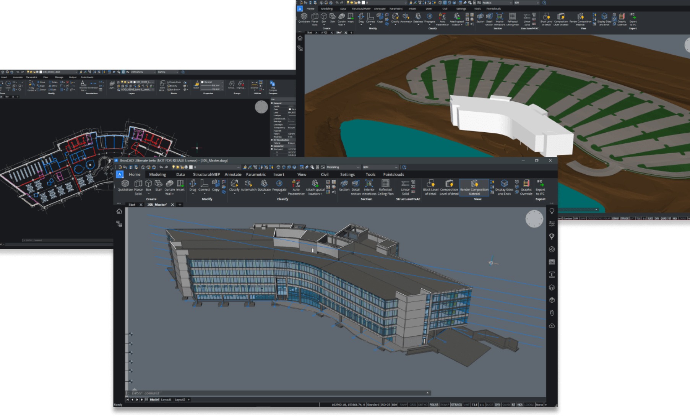
Task: Toggle SNAP in the status bar
Action: tap(403, 405)
